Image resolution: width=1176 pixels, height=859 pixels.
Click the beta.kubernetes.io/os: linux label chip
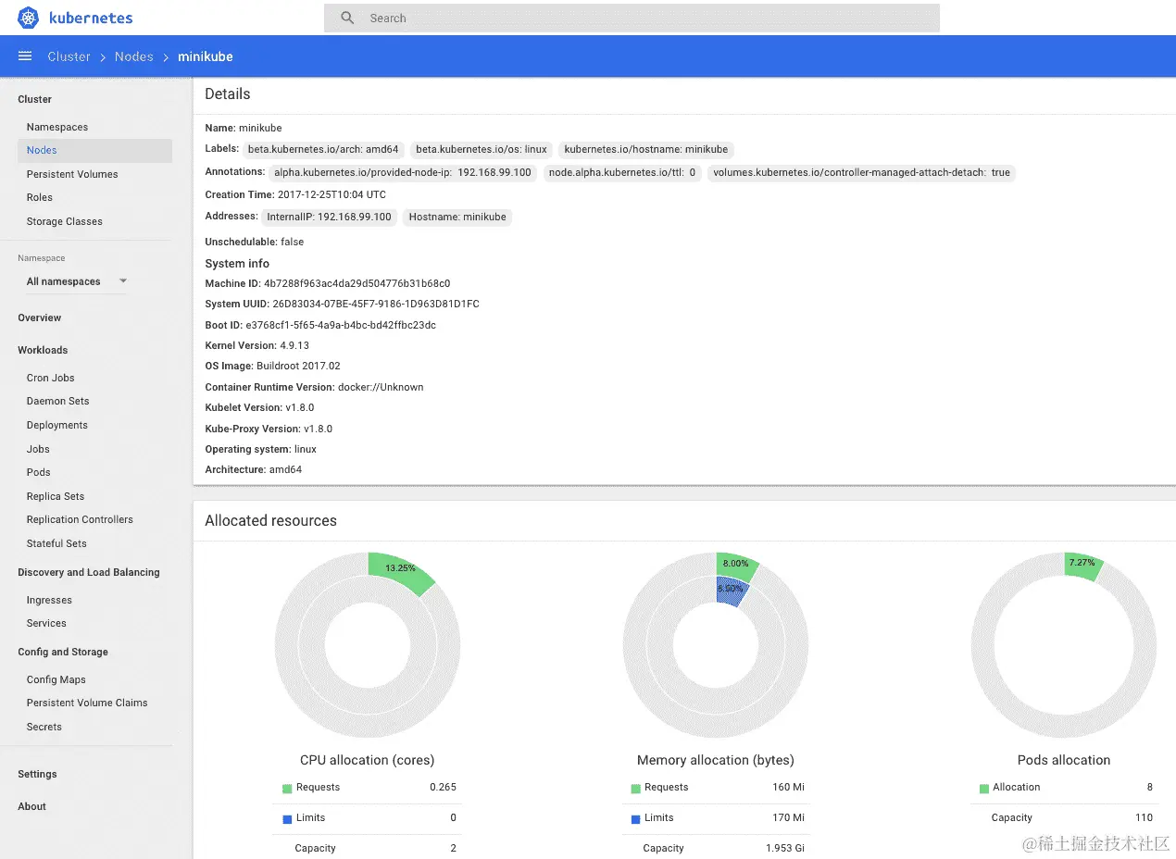[482, 149]
